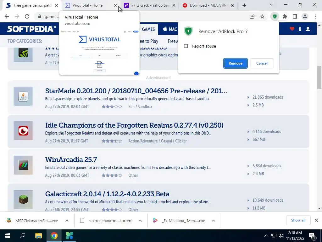The image size is (322, 242).
Task: Click the Idle Champions eye icon thumbnail
Action: 23,131
